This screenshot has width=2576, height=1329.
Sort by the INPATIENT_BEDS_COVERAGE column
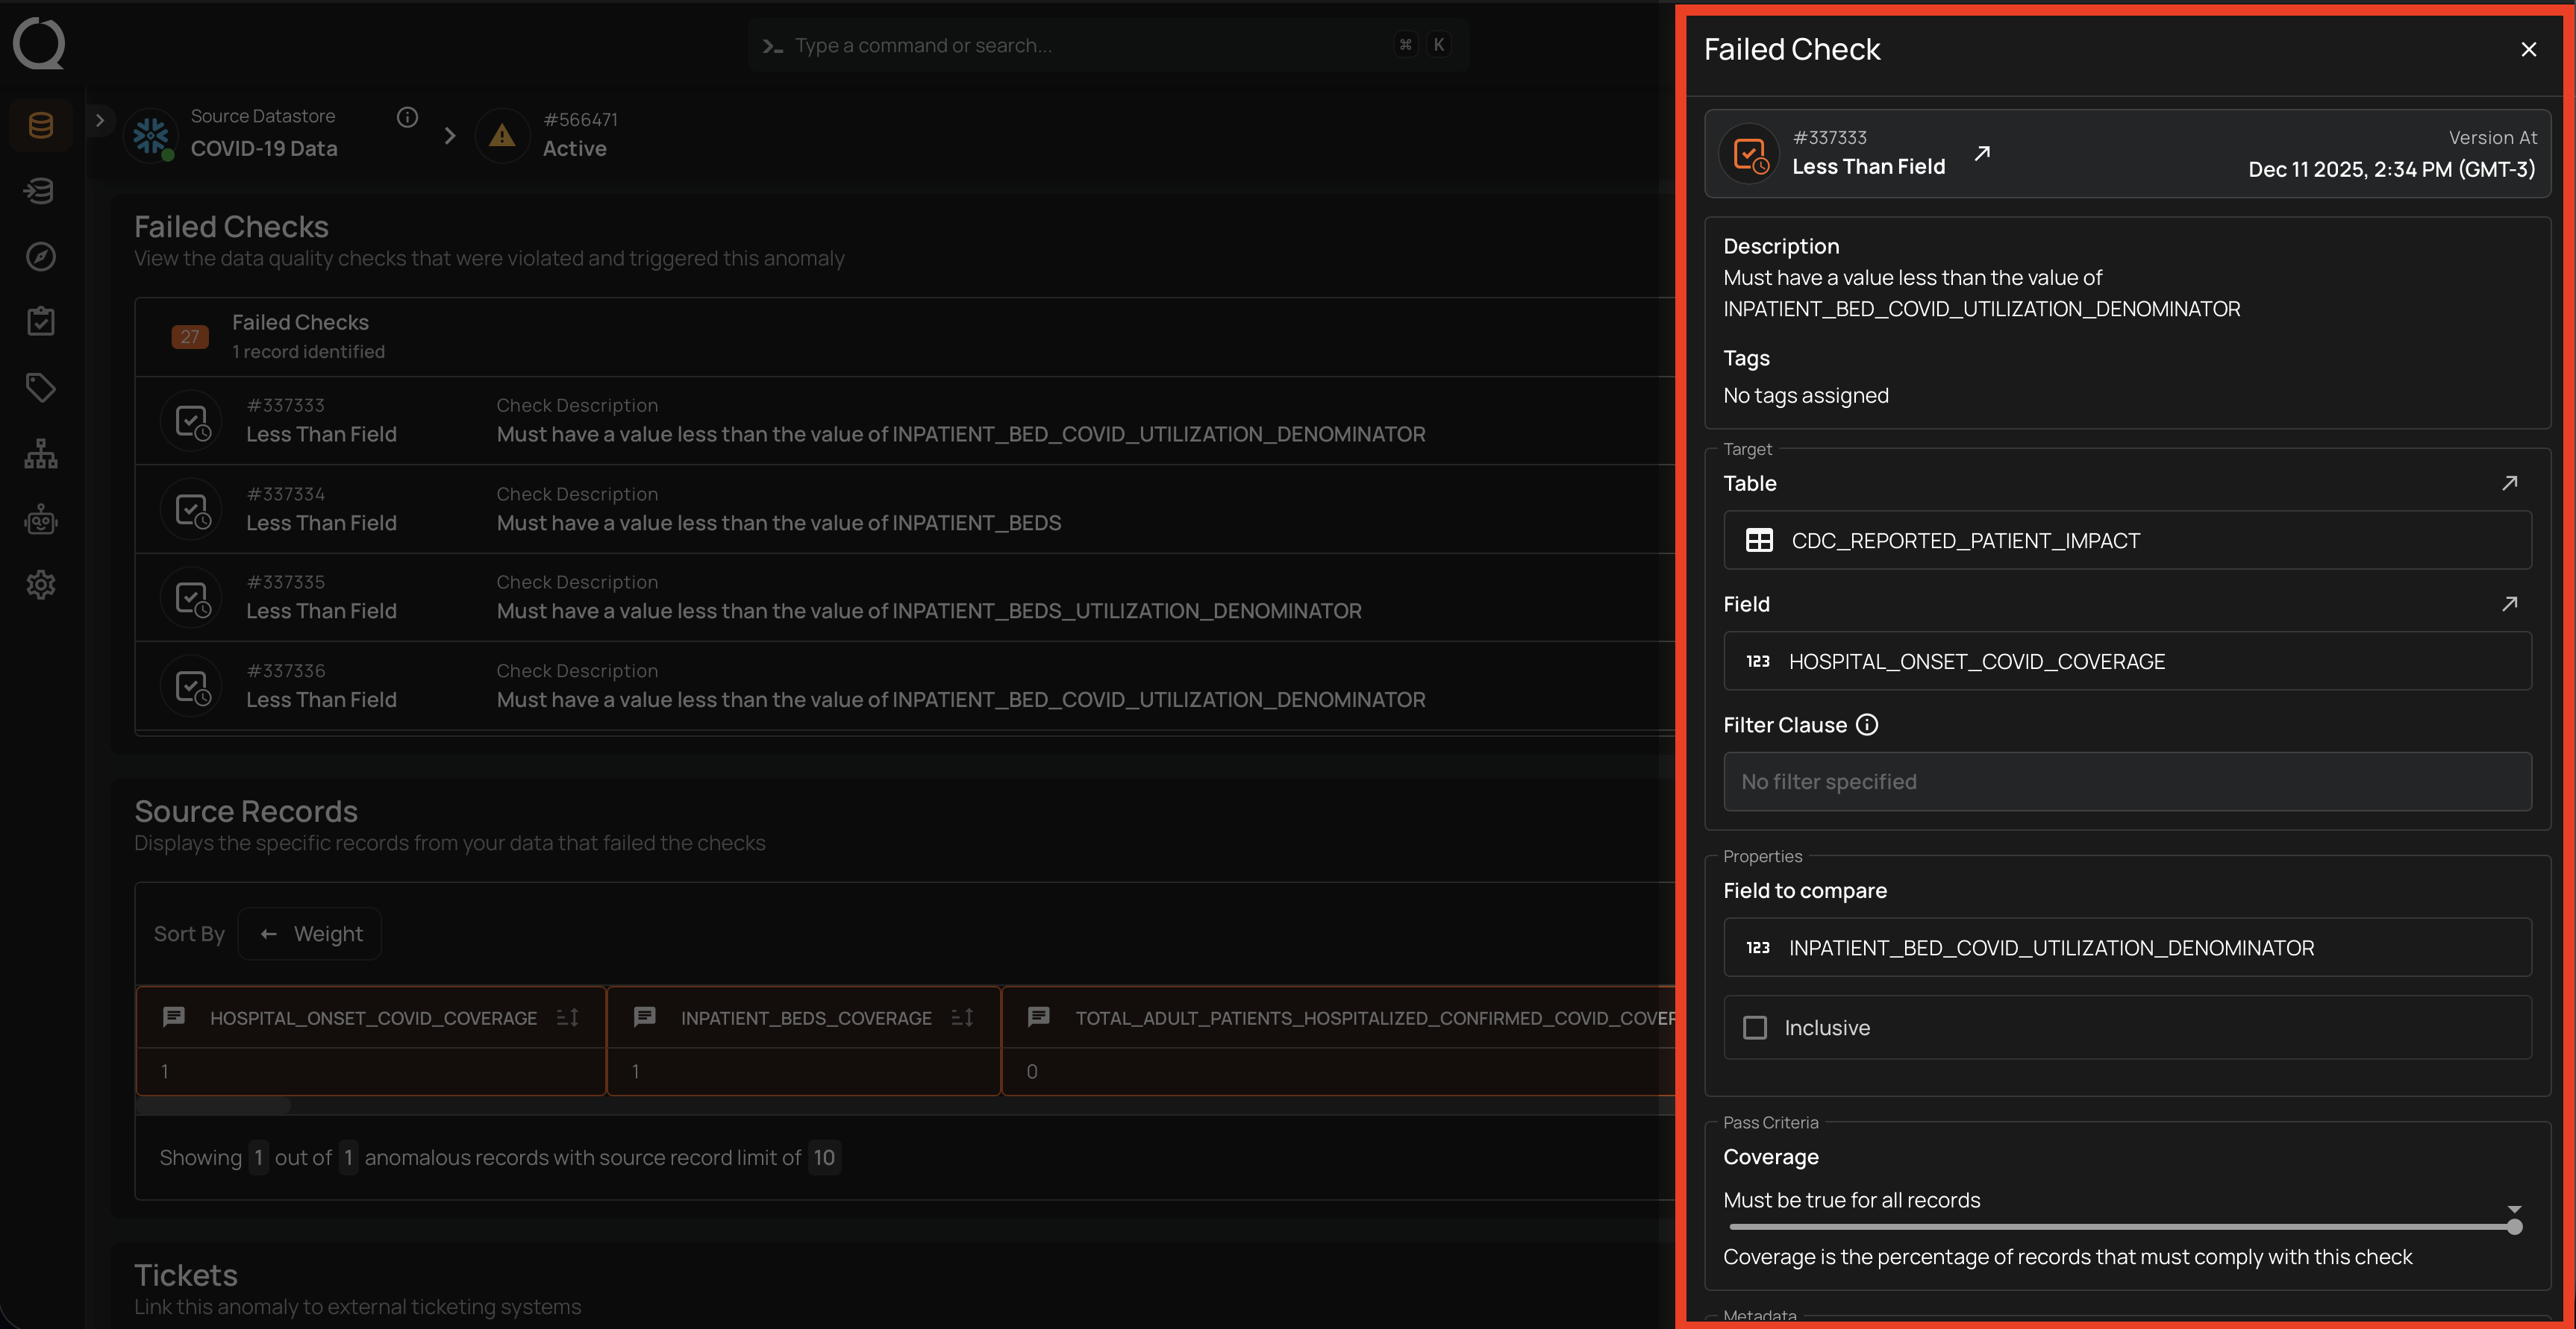(963, 1017)
